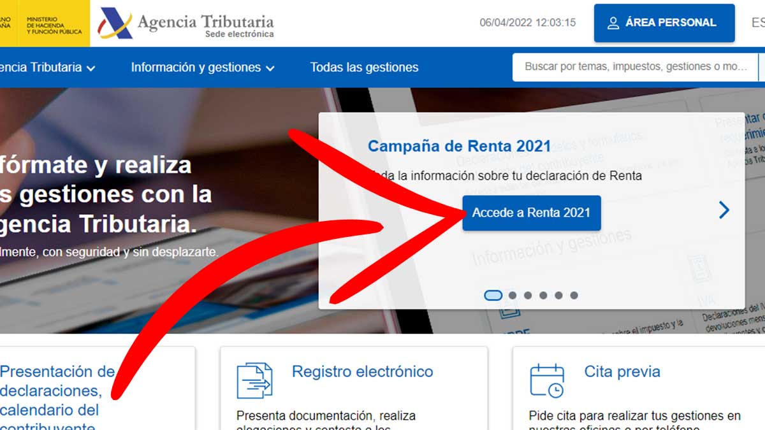Jump to the last carousel slide dot

pyautogui.click(x=574, y=295)
